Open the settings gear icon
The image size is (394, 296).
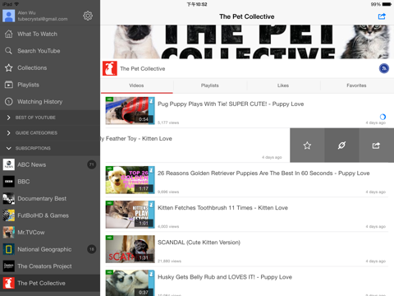click(x=88, y=16)
